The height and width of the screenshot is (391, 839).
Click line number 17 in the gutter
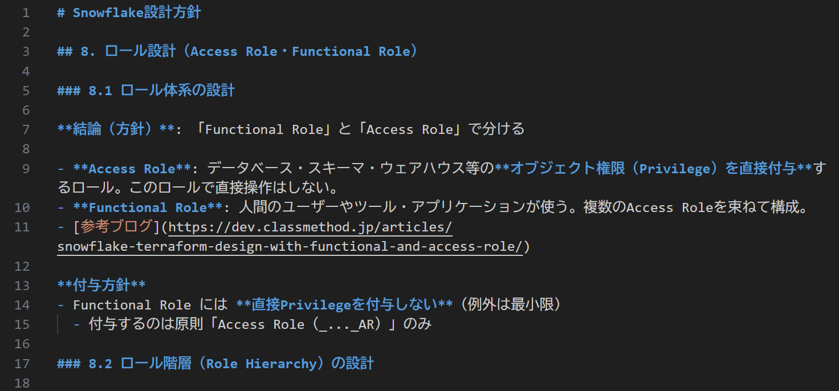tap(23, 364)
